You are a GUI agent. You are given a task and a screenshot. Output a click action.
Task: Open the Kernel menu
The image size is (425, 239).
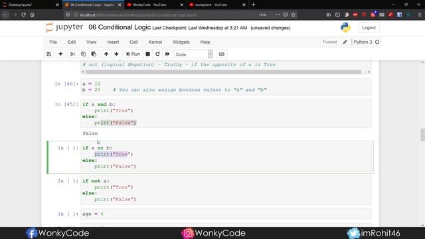pyautogui.click(x=155, y=42)
